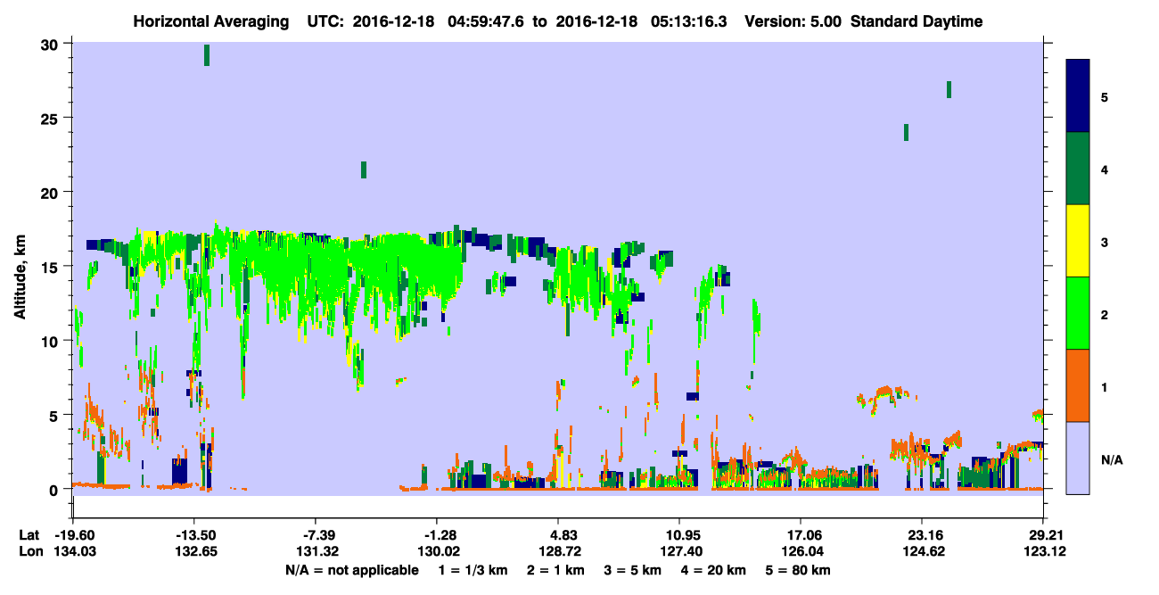Click the '5 = 80 km' legend note

click(x=800, y=570)
